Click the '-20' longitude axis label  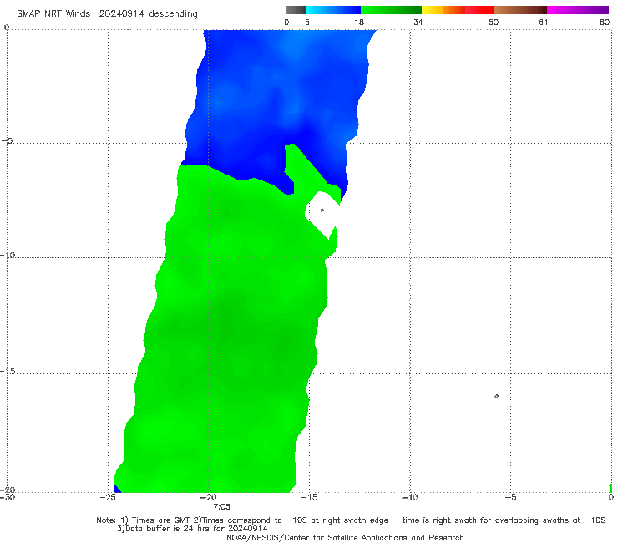(209, 497)
